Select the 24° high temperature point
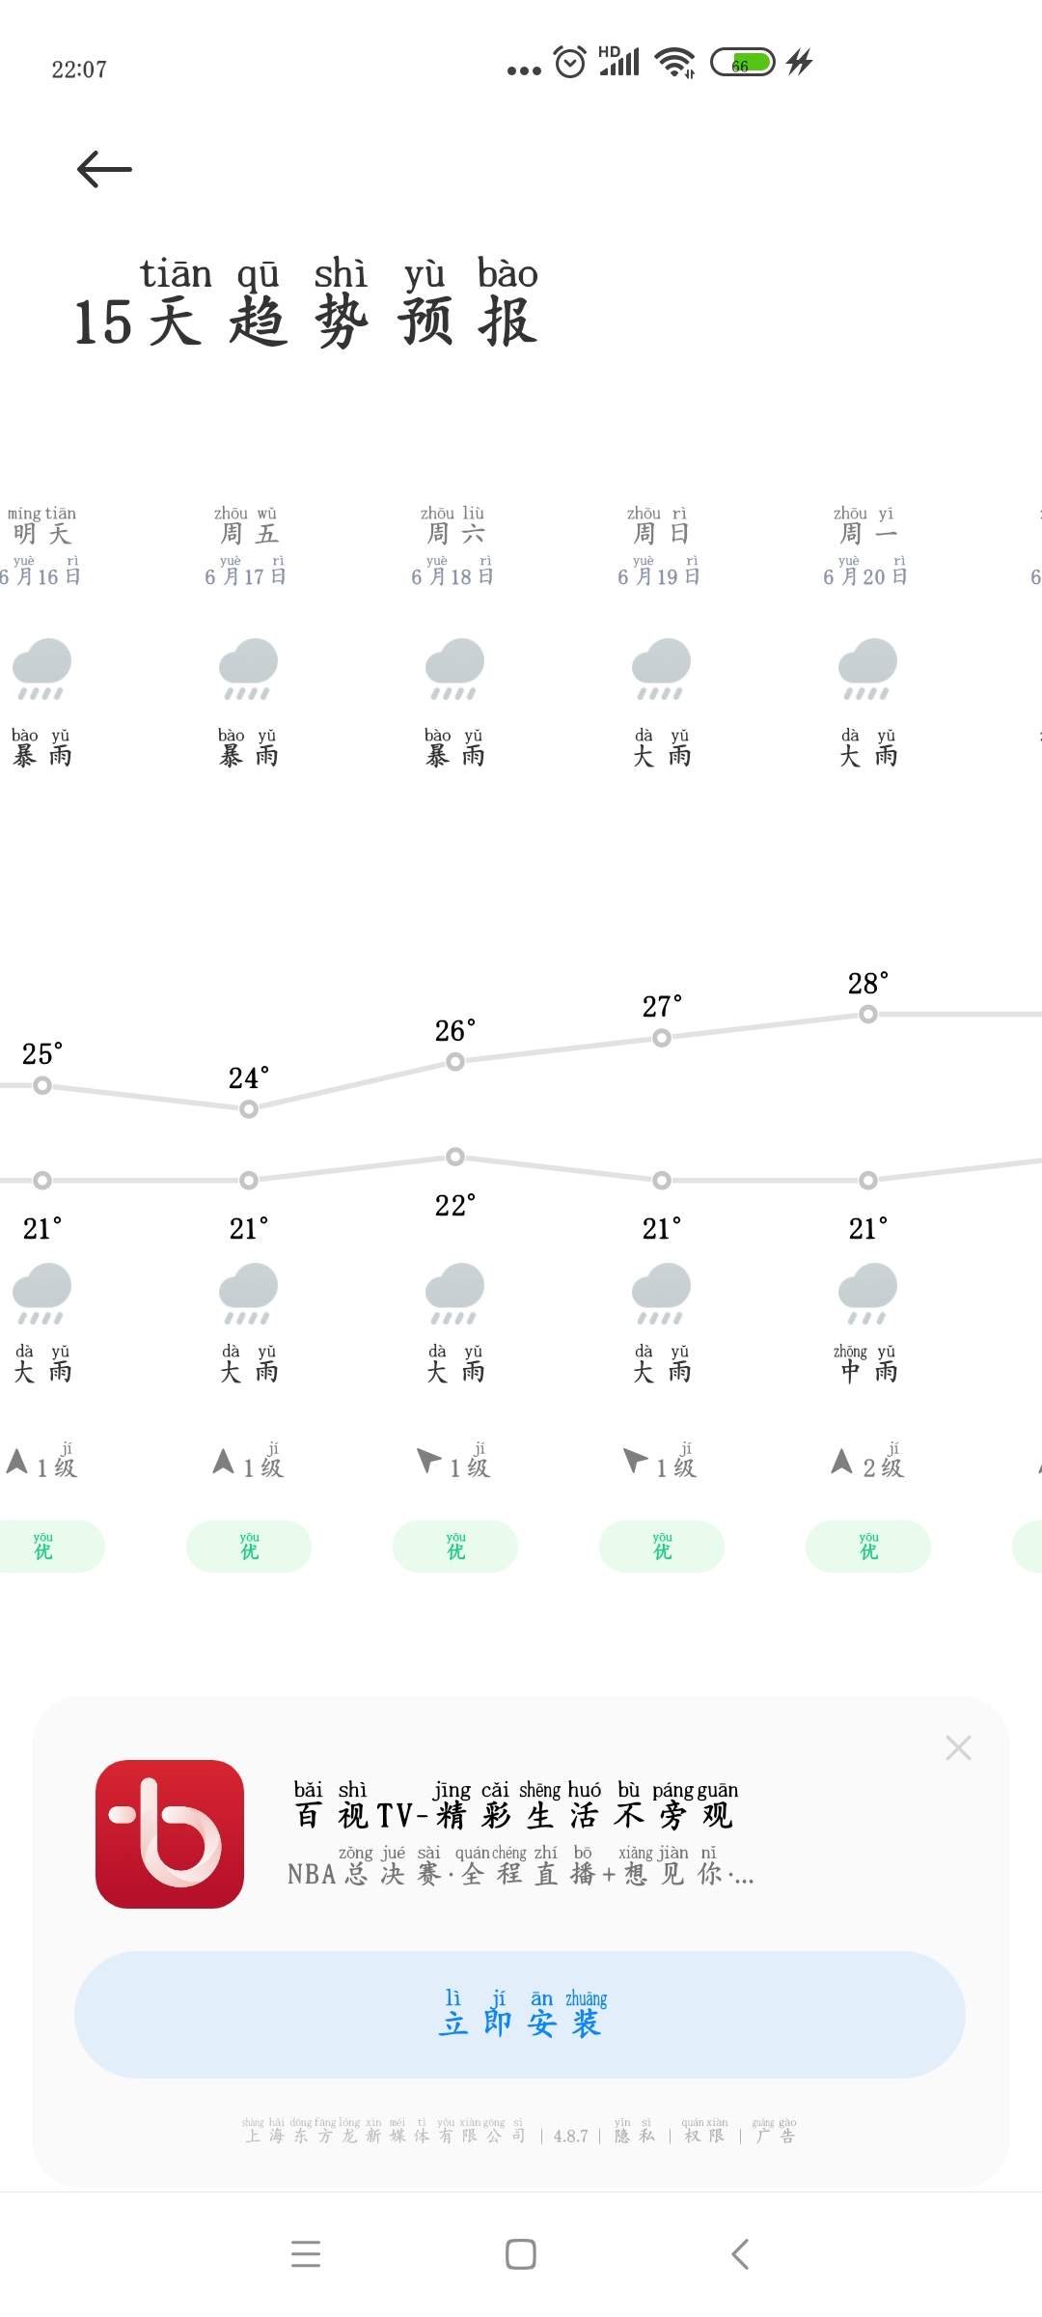The image size is (1042, 2317). point(249,1108)
